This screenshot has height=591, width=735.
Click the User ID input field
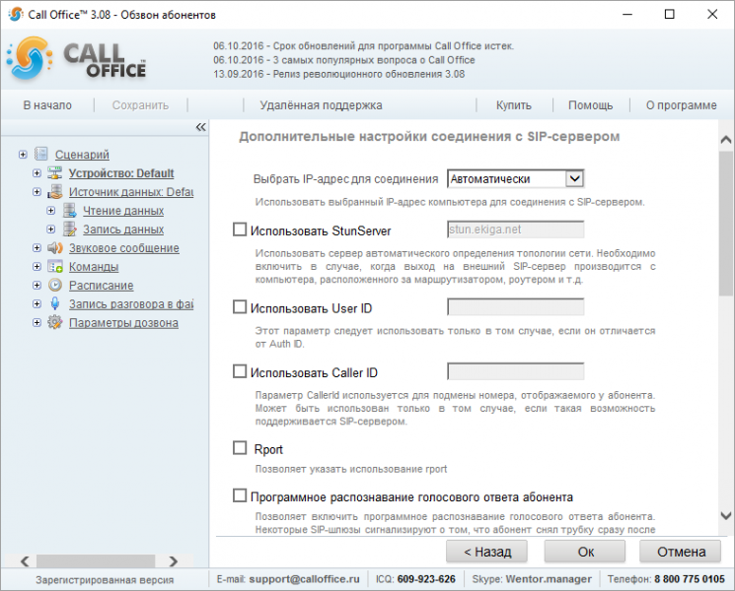pos(516,307)
